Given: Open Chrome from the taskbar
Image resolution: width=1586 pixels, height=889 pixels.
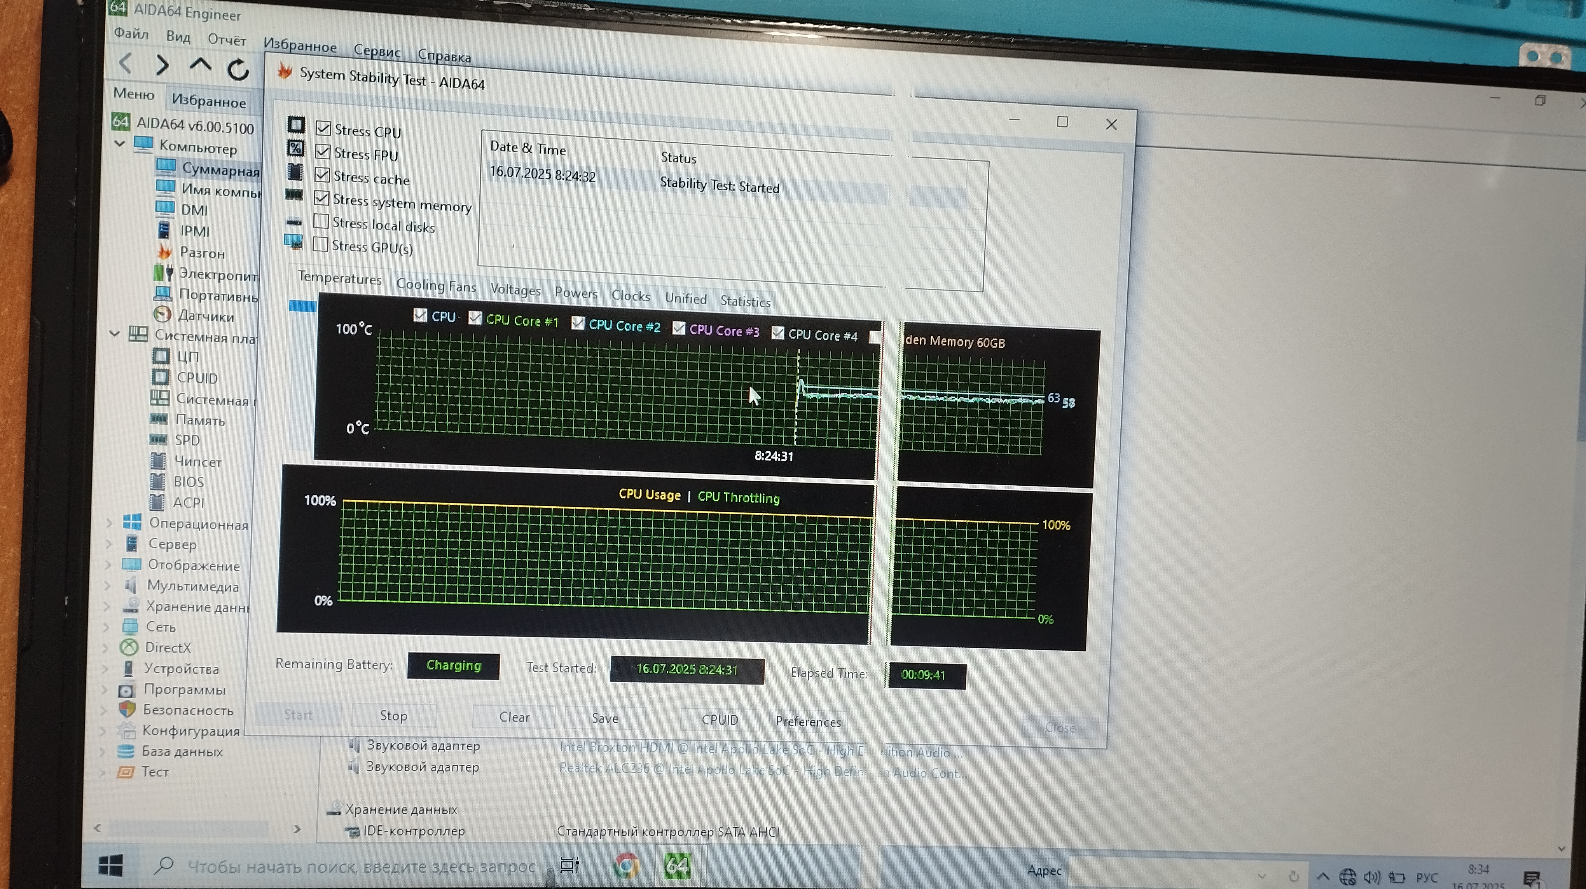Looking at the screenshot, I should (x=627, y=866).
